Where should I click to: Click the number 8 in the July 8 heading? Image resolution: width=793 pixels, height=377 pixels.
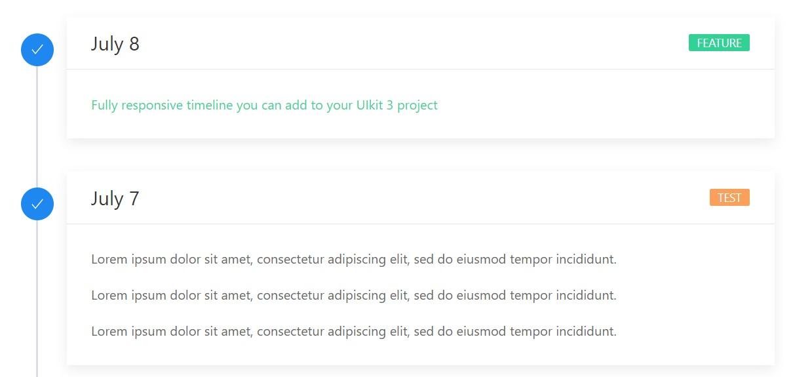134,44
